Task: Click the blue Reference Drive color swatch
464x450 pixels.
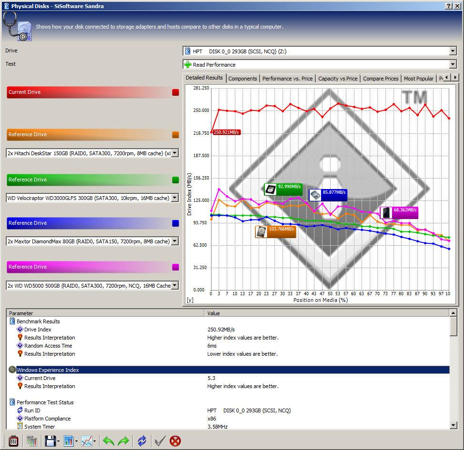Action: point(175,223)
